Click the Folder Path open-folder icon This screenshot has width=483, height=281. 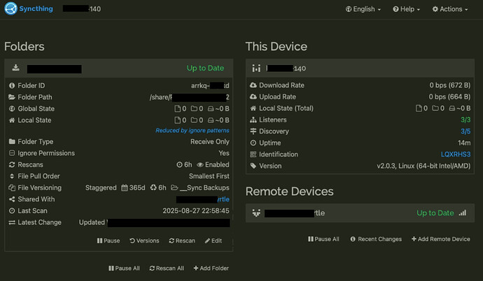(12, 97)
